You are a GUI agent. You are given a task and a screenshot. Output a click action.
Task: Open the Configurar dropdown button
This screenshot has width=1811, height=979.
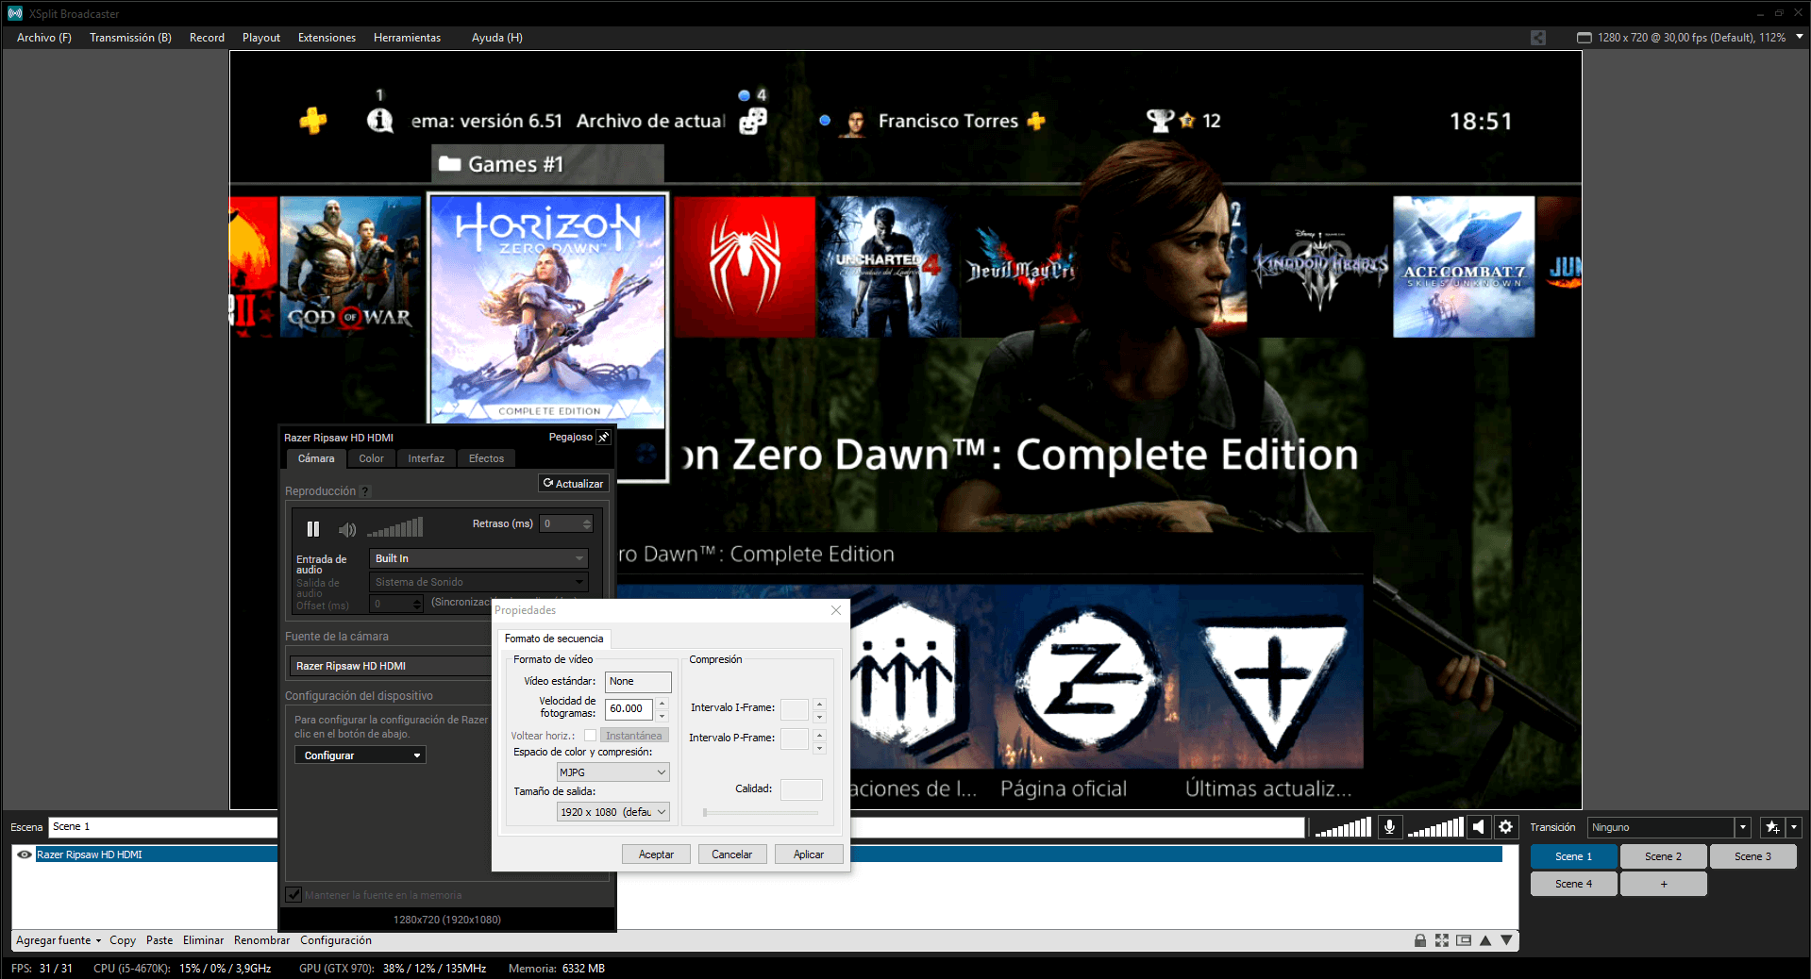pyautogui.click(x=361, y=755)
